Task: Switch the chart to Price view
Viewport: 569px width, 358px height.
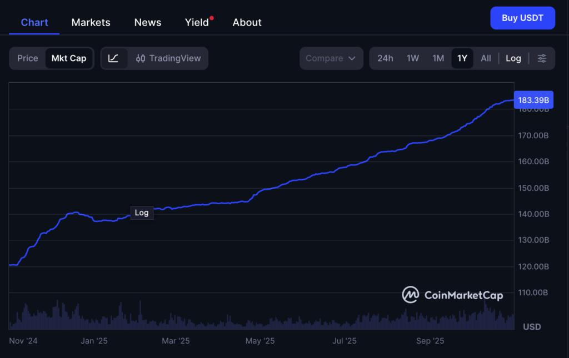Action: [x=28, y=58]
